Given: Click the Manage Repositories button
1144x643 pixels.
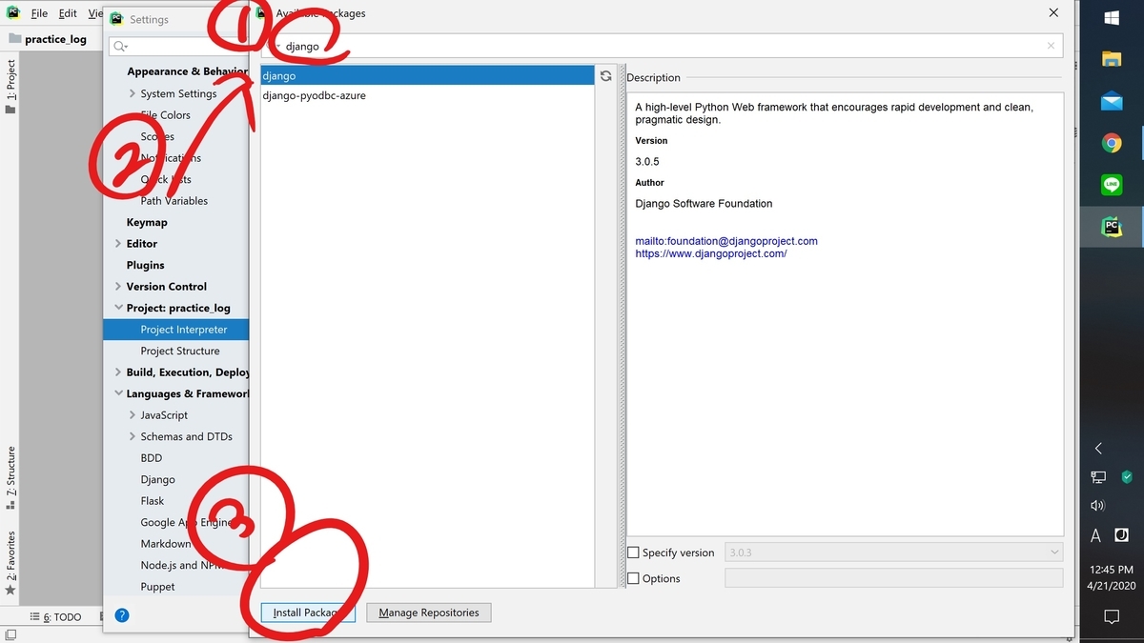Looking at the screenshot, I should pos(429,613).
